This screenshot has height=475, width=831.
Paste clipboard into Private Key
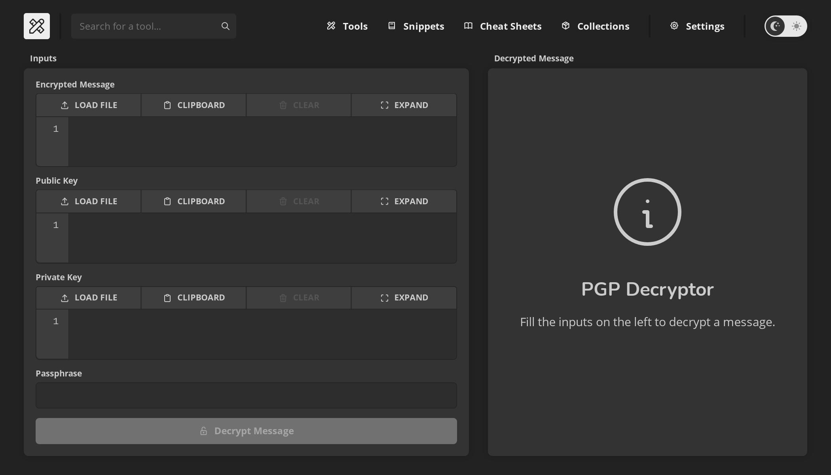[194, 298]
